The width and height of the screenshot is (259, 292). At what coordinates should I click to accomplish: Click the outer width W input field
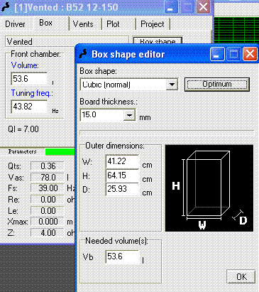(122, 161)
